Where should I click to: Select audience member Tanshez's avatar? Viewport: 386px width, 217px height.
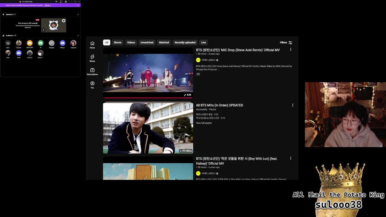(30, 53)
